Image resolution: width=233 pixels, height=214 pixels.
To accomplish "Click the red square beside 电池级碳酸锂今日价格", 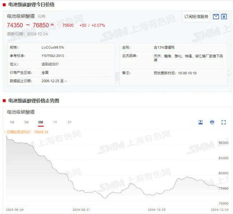I will click(x=4, y=5).
